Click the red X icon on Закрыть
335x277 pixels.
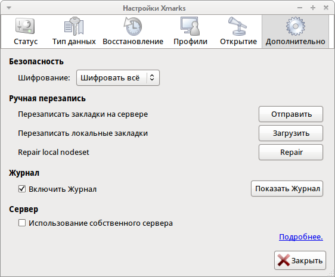click(284, 260)
